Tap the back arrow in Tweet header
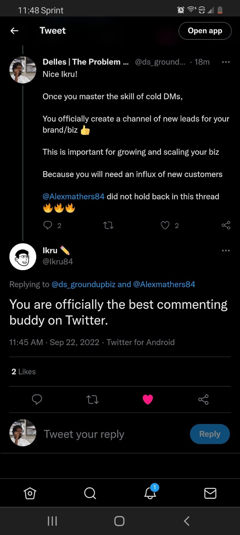Screen dimensions: 240x535 14,31
